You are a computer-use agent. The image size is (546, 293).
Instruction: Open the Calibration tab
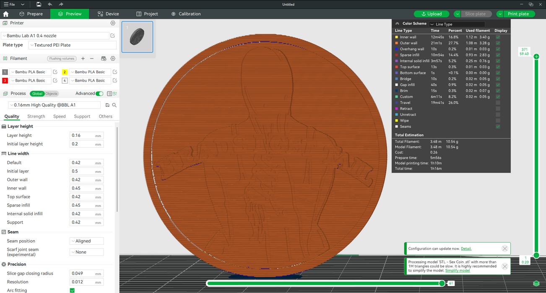point(186,14)
